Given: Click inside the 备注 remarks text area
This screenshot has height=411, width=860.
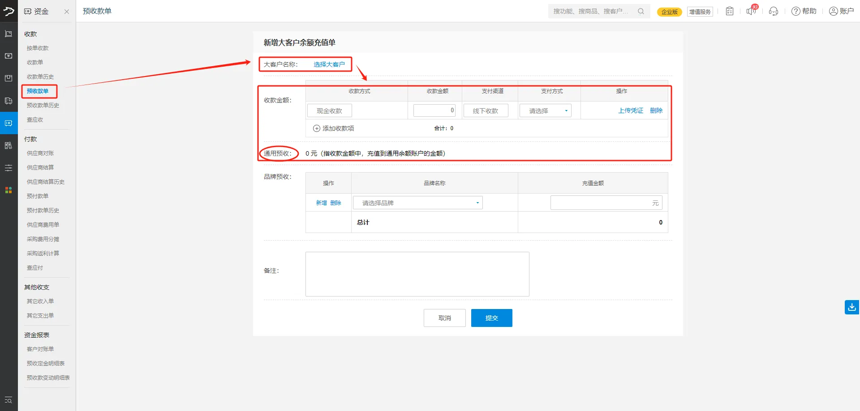Looking at the screenshot, I should pyautogui.click(x=417, y=274).
